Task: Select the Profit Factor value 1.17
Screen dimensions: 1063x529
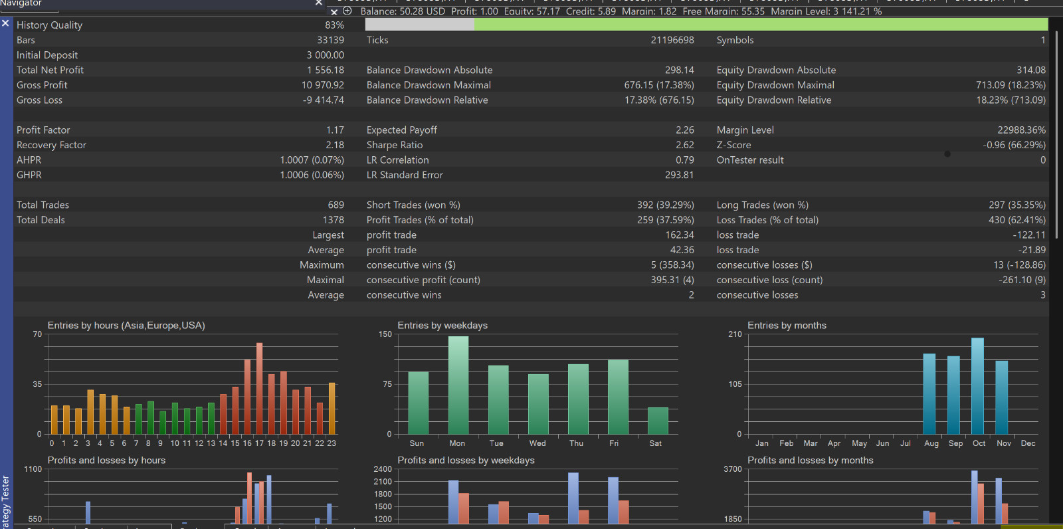Action: 335,130
